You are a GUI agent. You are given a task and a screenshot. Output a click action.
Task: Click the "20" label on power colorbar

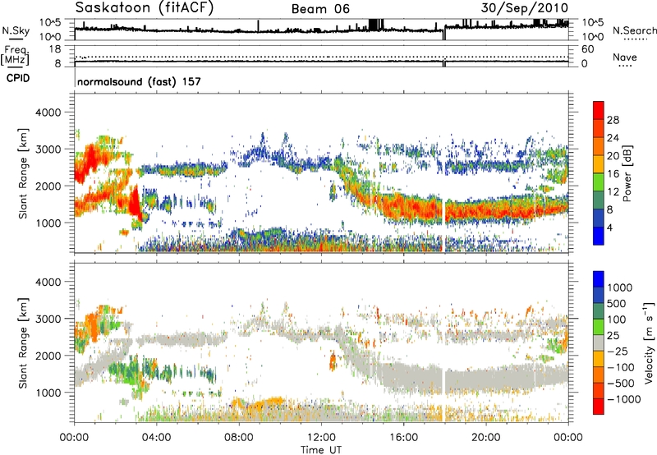pyautogui.click(x=613, y=156)
